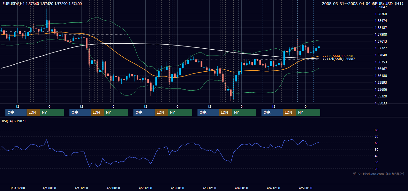
Task: Click the 1.57900 price axis label
Action: tap(381, 34)
